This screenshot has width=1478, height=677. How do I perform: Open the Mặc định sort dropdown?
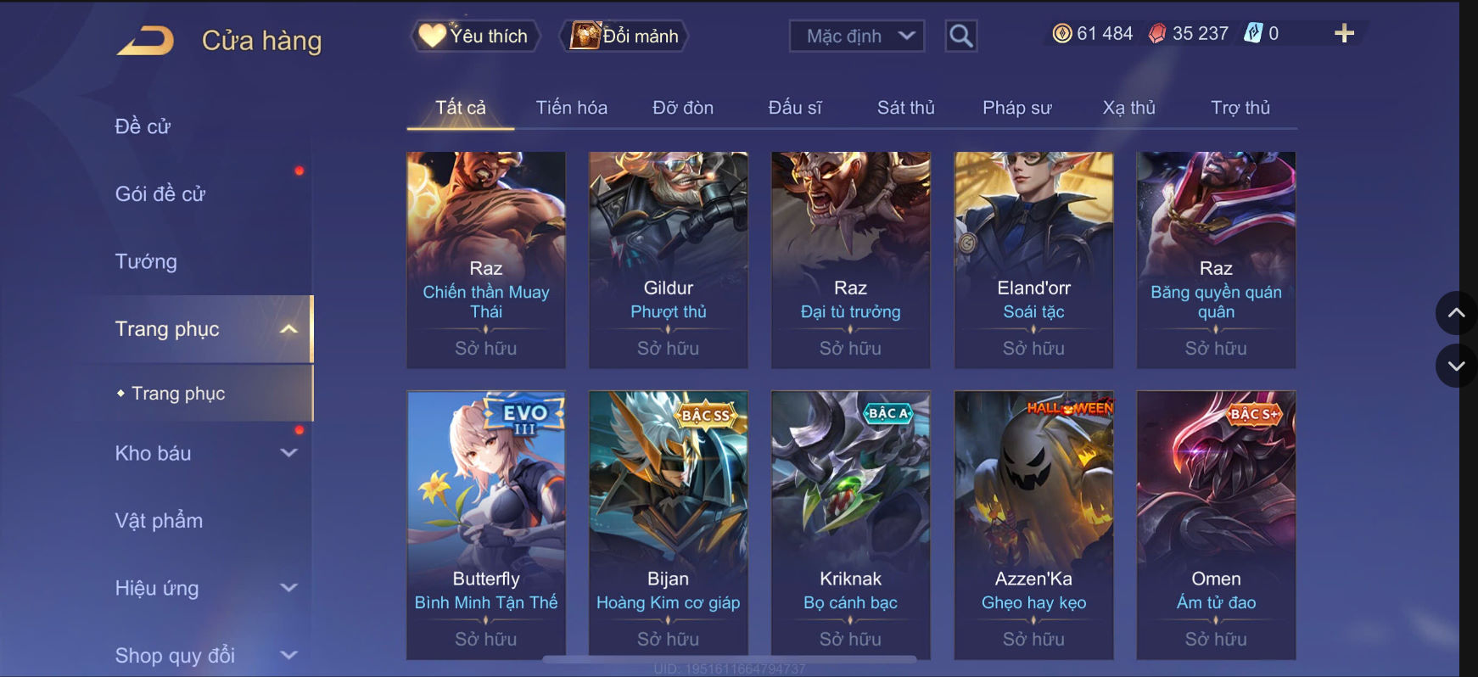click(857, 36)
